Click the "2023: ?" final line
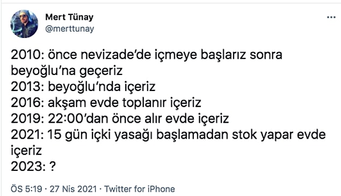 point(33,167)
